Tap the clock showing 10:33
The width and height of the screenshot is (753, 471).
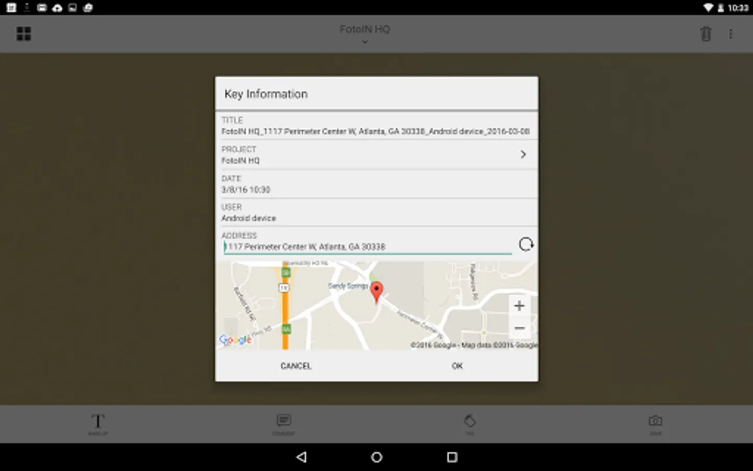click(x=738, y=8)
